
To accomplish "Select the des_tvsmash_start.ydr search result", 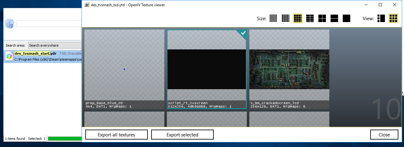I will [43, 56].
